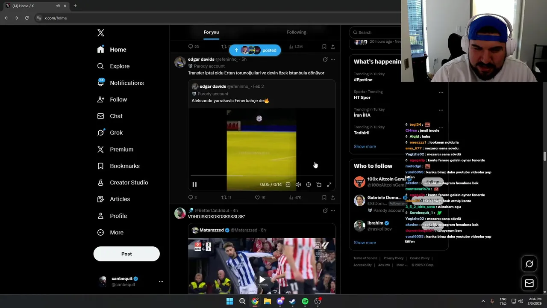
Task: Expand video to fullscreen
Action: [x=329, y=184]
